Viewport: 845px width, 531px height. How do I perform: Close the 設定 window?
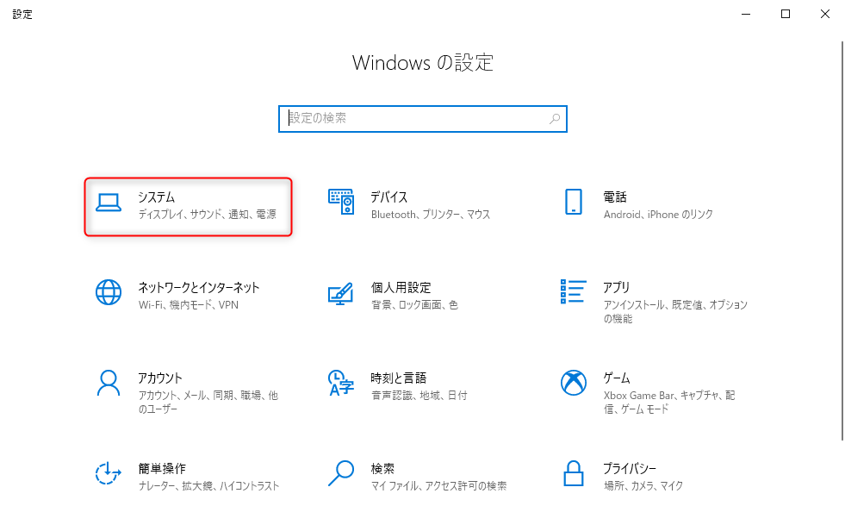[825, 14]
